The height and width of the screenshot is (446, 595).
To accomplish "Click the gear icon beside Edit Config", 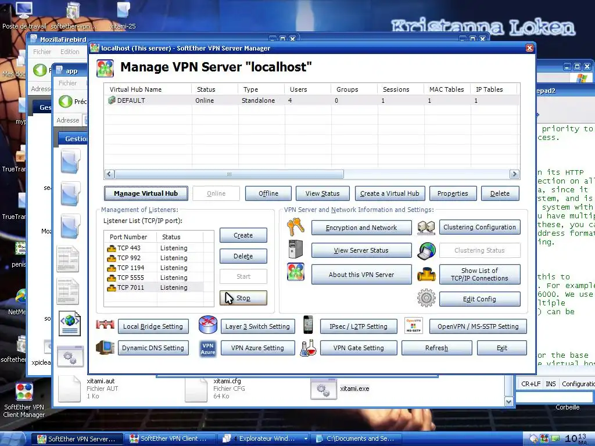I will tap(426, 298).
